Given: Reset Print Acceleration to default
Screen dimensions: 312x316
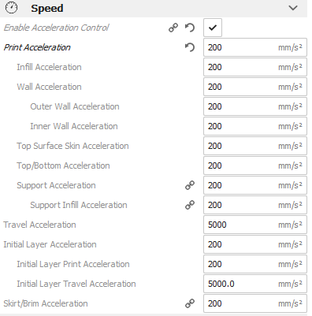Looking at the screenshot, I should tap(190, 47).
